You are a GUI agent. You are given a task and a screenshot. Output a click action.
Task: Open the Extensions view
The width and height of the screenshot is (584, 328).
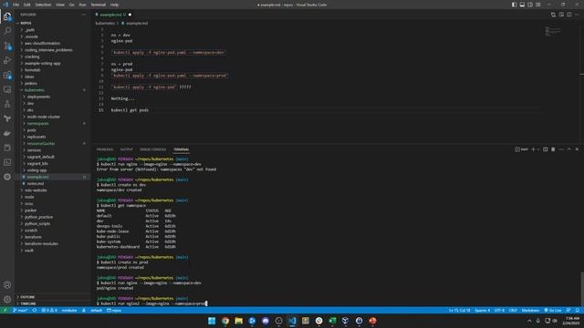7,75
